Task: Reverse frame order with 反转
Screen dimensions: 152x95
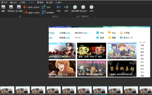Action: click(46, 7)
